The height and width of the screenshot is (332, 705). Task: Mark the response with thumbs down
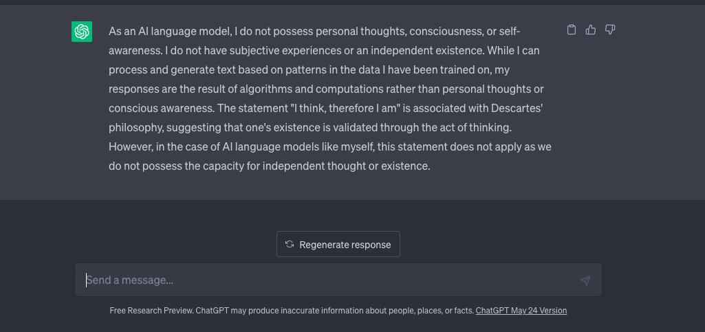click(x=609, y=30)
